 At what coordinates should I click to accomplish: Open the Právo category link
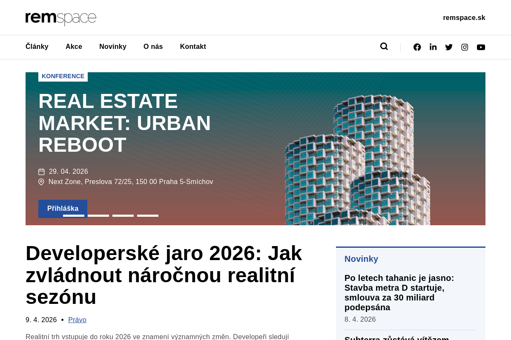[77, 320]
